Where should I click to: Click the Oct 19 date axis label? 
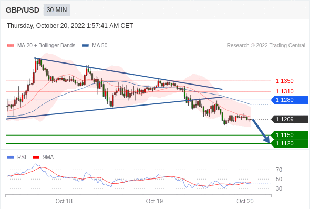pyautogui.click(x=154, y=201)
